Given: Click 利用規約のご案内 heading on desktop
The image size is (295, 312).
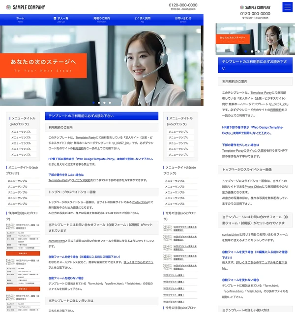Looking at the screenshot, I should [x=101, y=127].
